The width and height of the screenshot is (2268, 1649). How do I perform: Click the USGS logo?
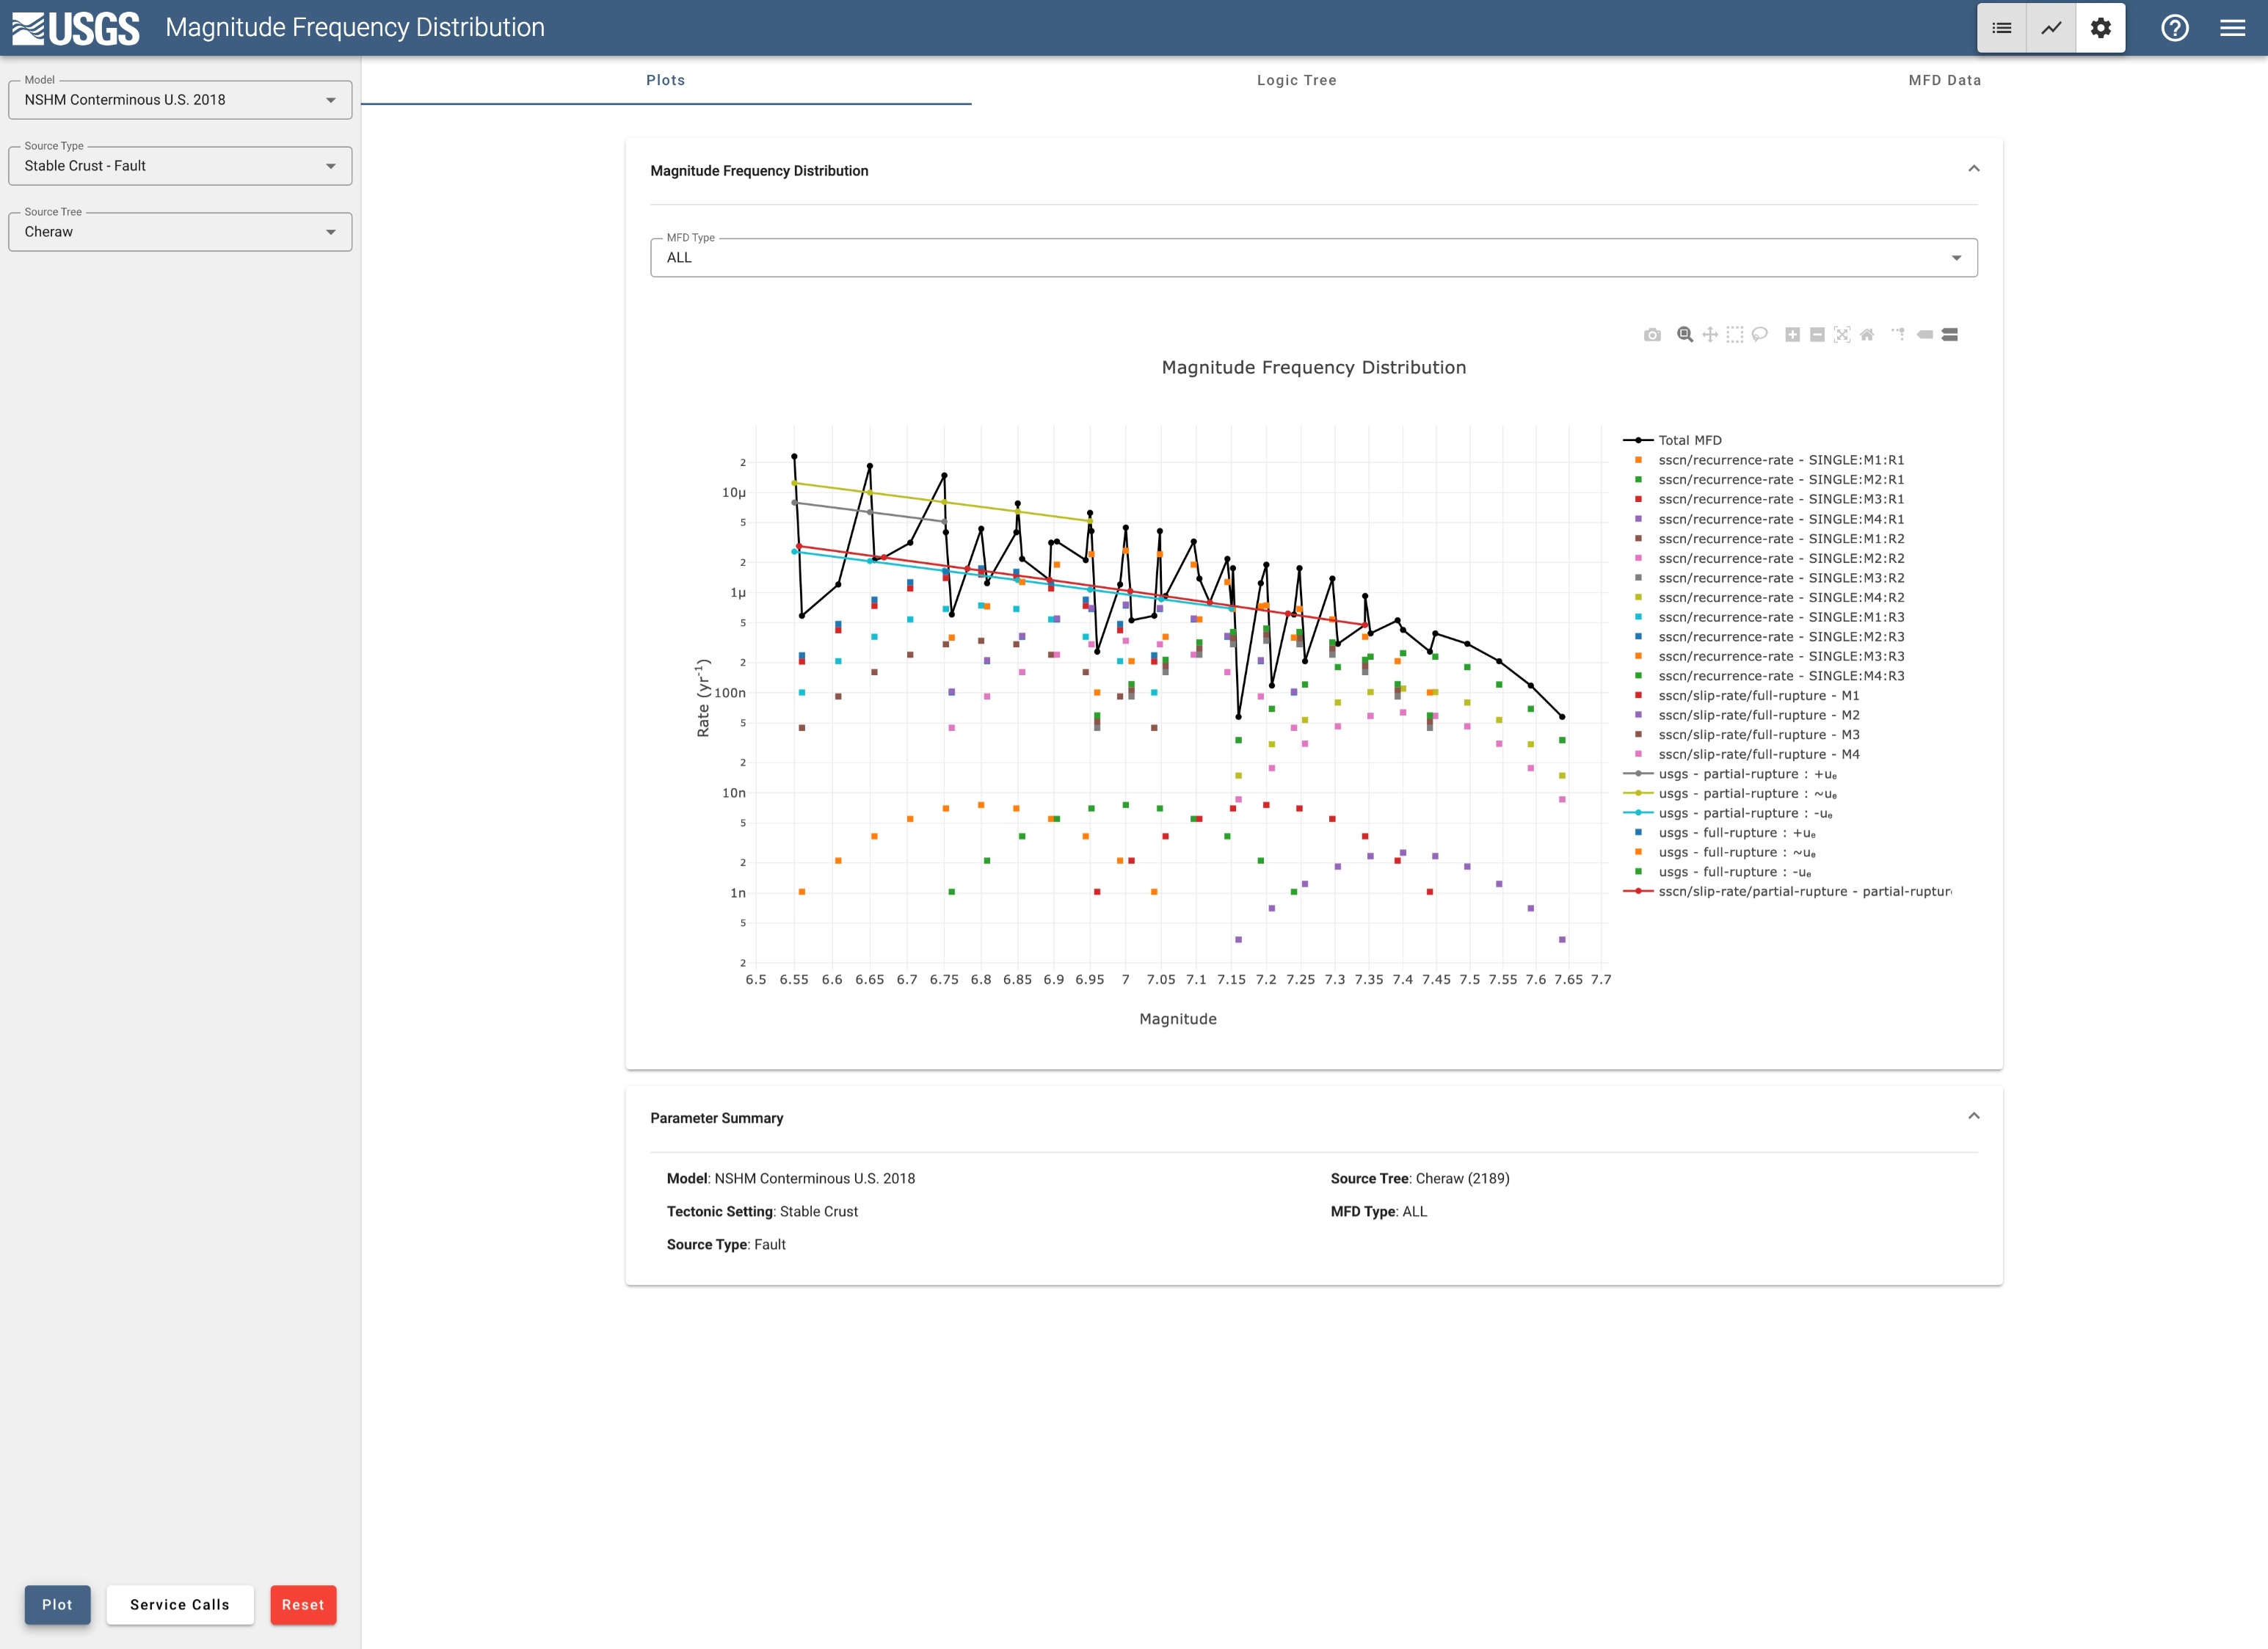pyautogui.click(x=76, y=28)
